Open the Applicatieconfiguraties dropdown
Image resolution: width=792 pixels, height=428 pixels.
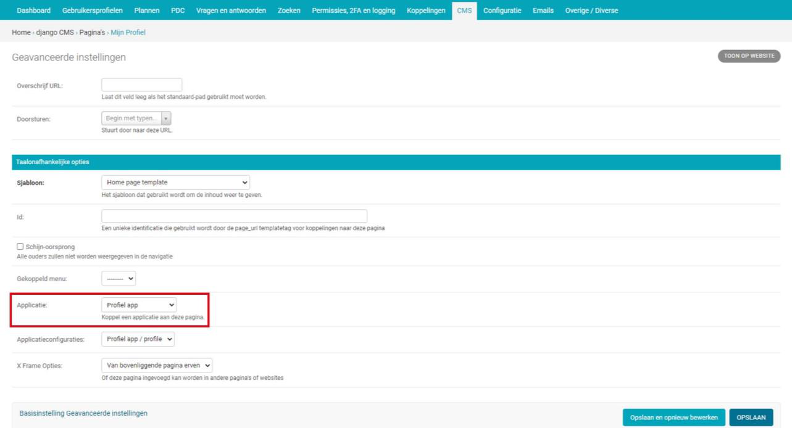(x=138, y=339)
